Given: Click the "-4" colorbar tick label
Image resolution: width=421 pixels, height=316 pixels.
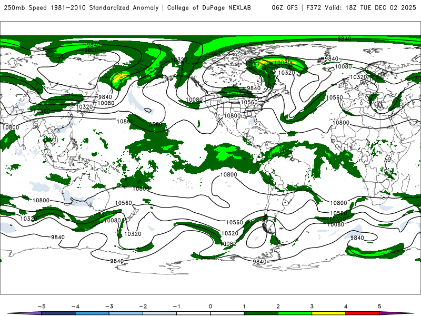Looking at the screenshot, I should [x=75, y=307].
